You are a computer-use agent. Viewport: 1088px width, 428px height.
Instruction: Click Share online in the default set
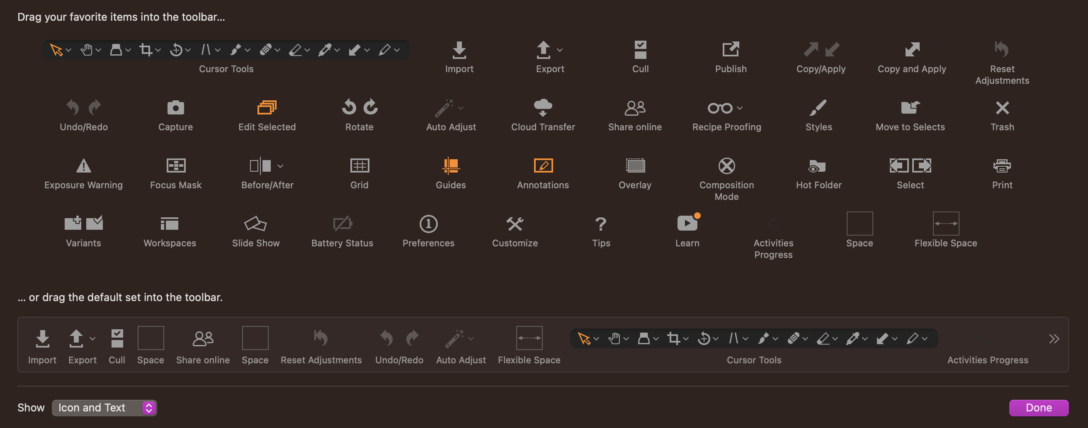203,345
